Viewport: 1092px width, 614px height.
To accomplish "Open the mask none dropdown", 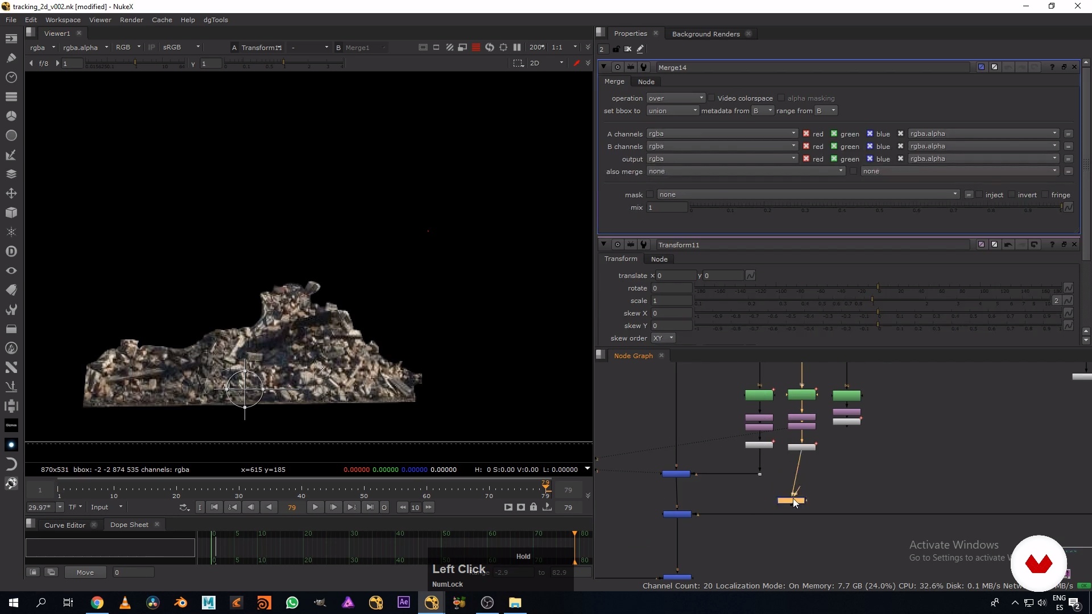I will 808,194.
